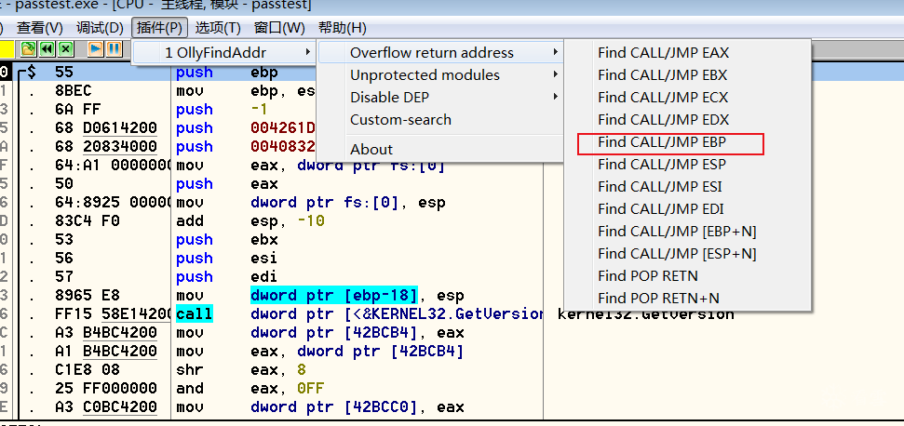Viewport: 904px width, 426px height.
Task: Click the 'push esi' instruction
Action: tap(227, 258)
